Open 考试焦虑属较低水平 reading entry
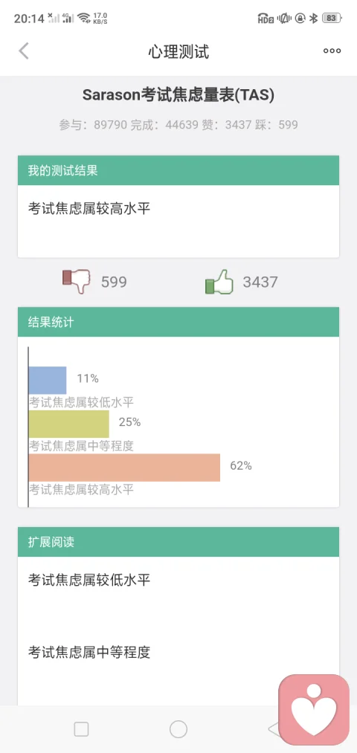 pos(89,580)
